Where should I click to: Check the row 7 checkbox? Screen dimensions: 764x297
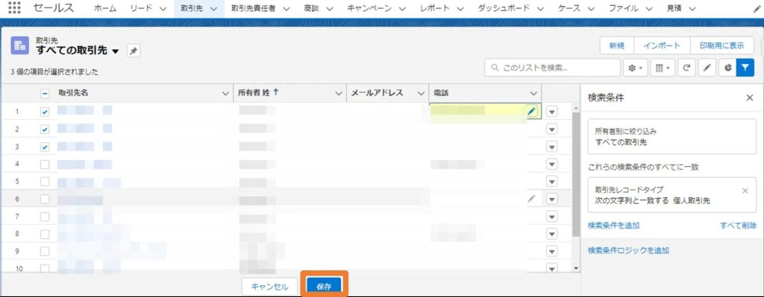(x=45, y=217)
